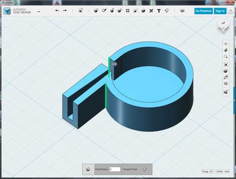The height and width of the screenshot is (179, 236).
Task: Click the Transform tool in the toolbar
Action: pos(81,11)
